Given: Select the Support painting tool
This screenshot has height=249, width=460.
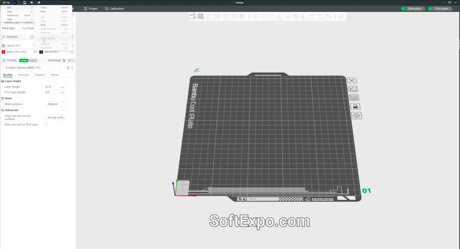Looking at the screenshot, I should tap(304, 17).
